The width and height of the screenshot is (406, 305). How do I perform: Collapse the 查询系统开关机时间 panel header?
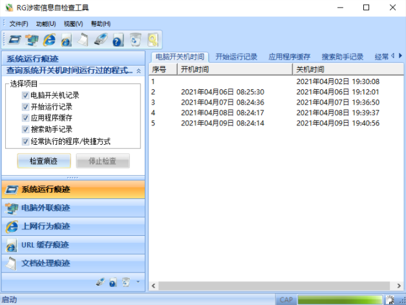(x=138, y=70)
